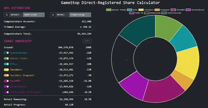Click the Insiders amount -38,513,981
208x108 pixels.
[x=66, y=70]
